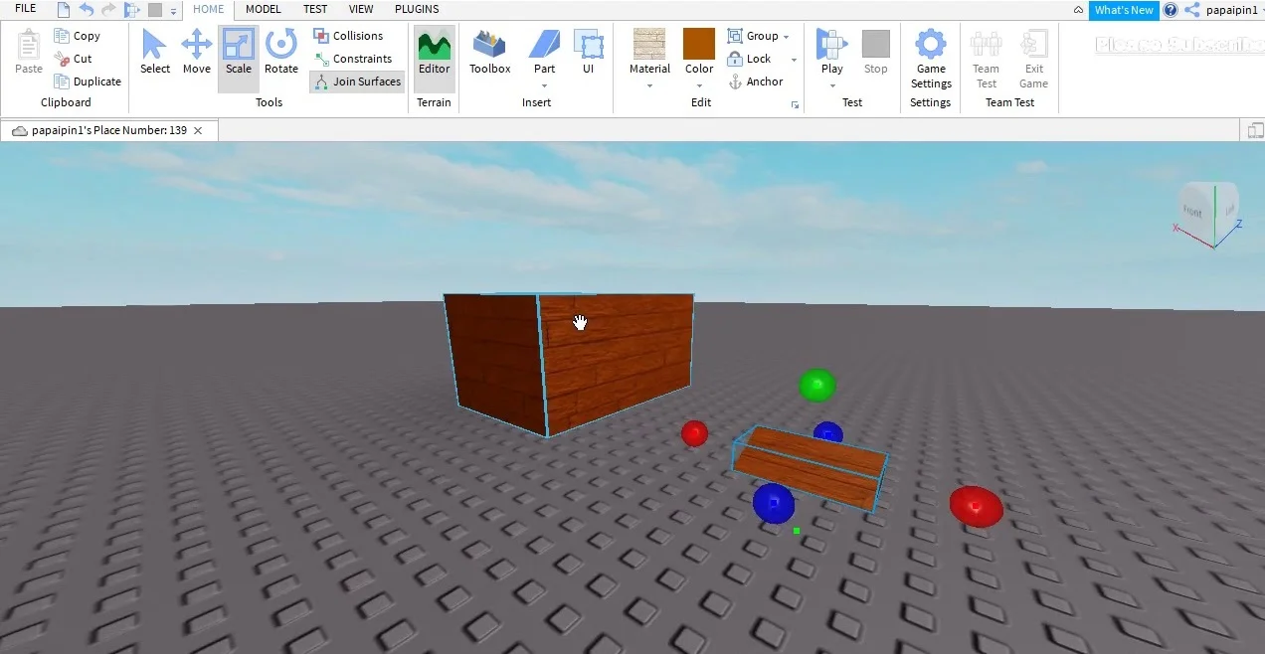The width and height of the screenshot is (1265, 654).
Task: Open the Color dropdown arrow
Action: point(699,85)
